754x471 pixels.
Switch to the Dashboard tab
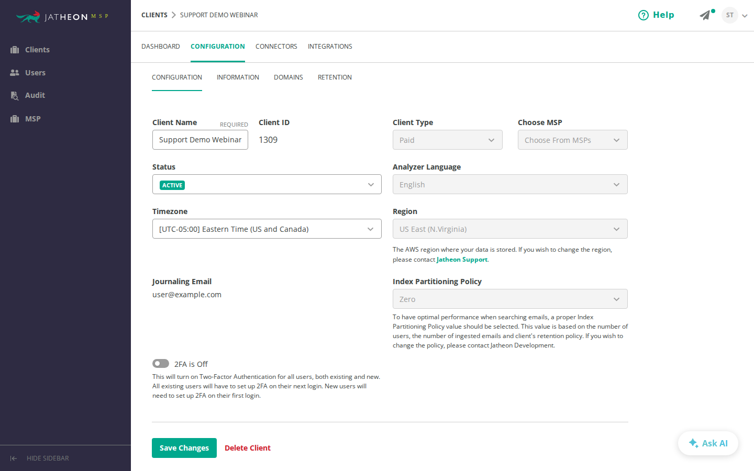(x=161, y=47)
